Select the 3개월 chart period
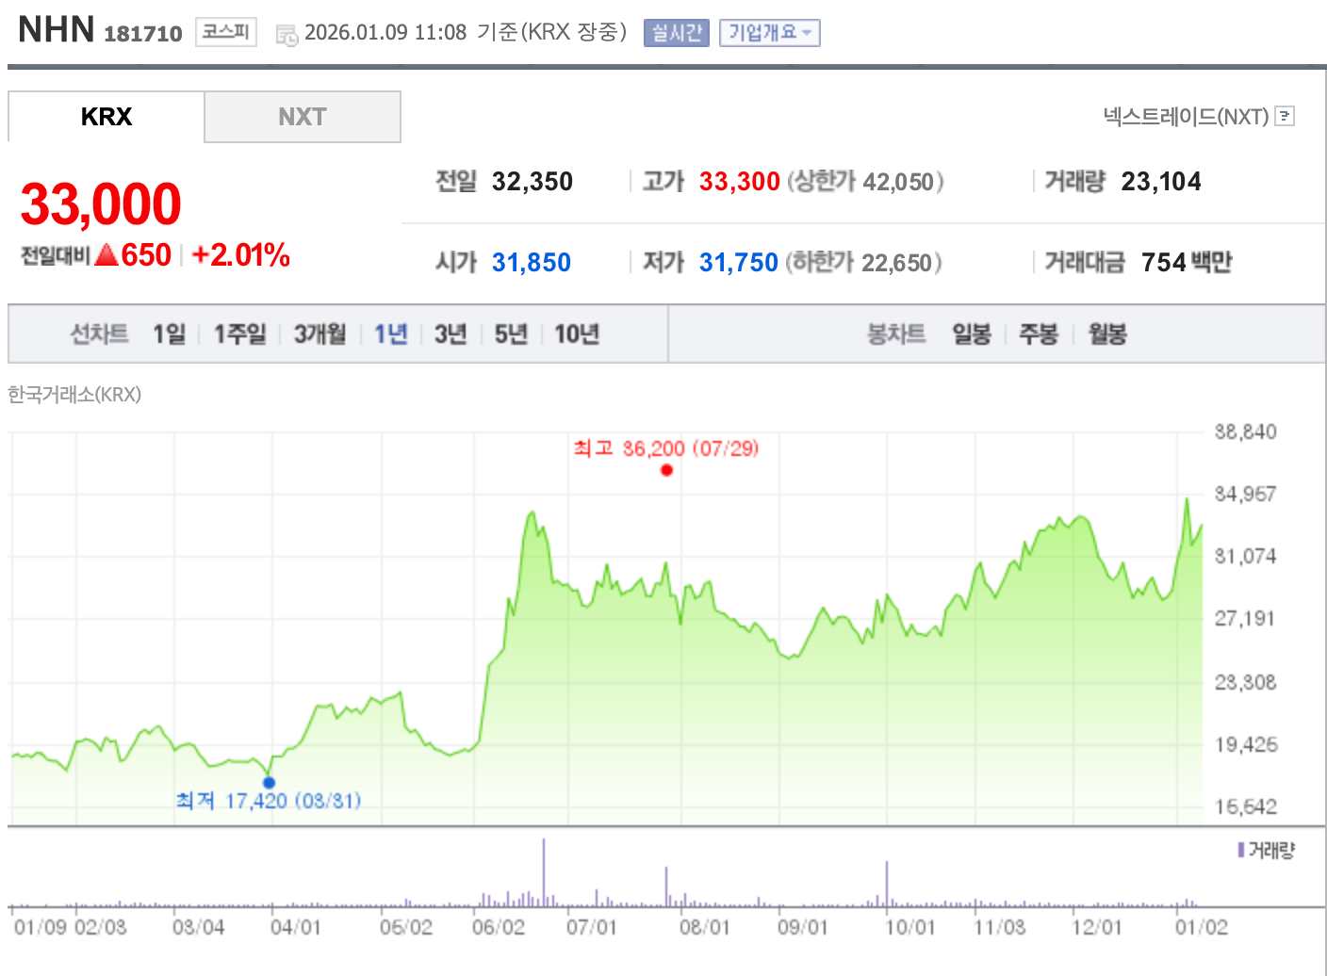 [x=319, y=333]
